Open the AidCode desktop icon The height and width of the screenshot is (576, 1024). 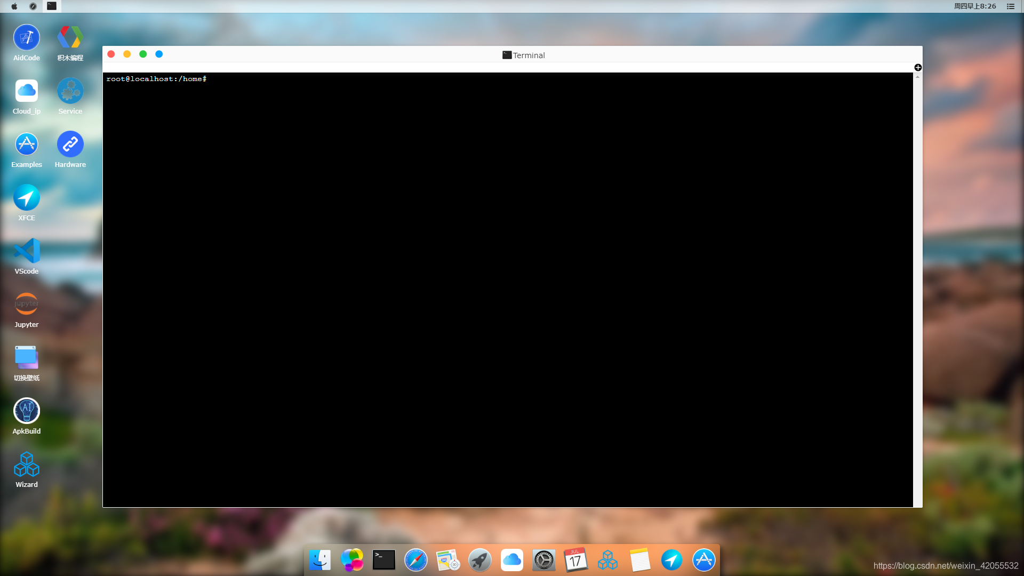26,38
